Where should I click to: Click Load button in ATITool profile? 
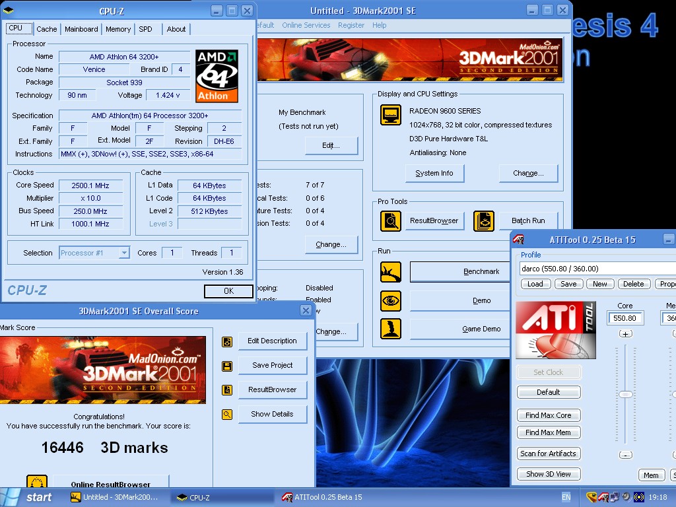535,284
